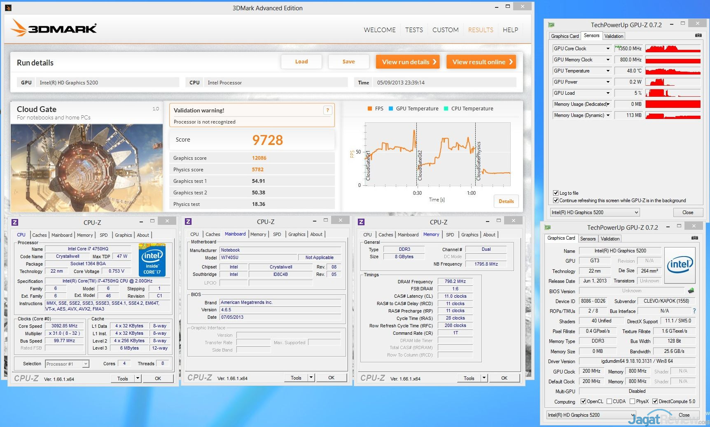Expand the Processor #1 selection dropdown
710x427 pixels.
pyautogui.click(x=85, y=364)
